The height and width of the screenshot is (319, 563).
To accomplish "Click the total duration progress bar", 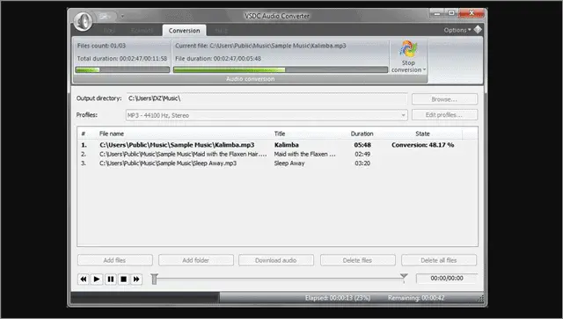I will 122,69.
